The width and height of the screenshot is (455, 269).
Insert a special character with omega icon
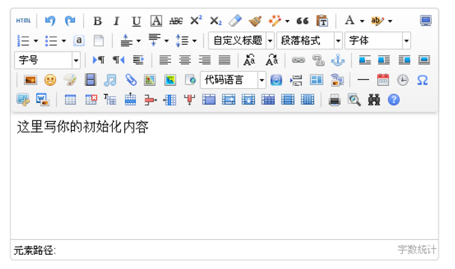[423, 80]
